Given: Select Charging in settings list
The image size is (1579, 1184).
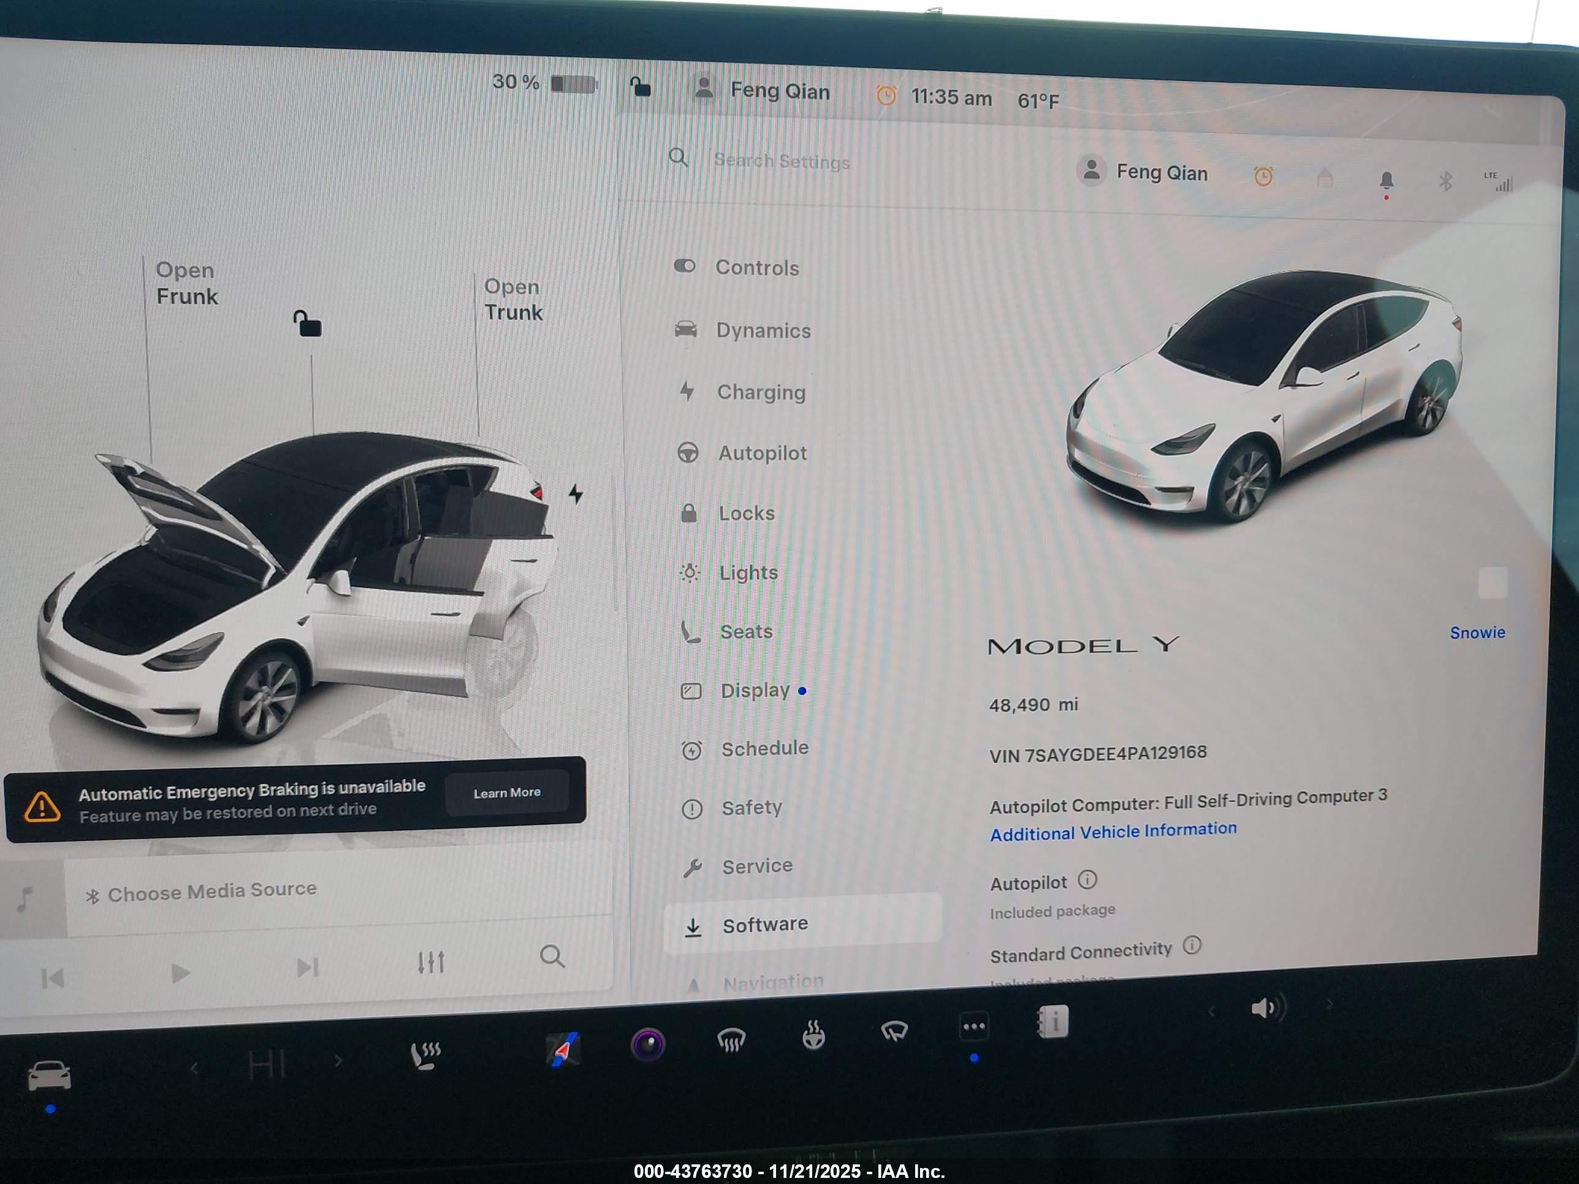Looking at the screenshot, I should pos(741,392).
